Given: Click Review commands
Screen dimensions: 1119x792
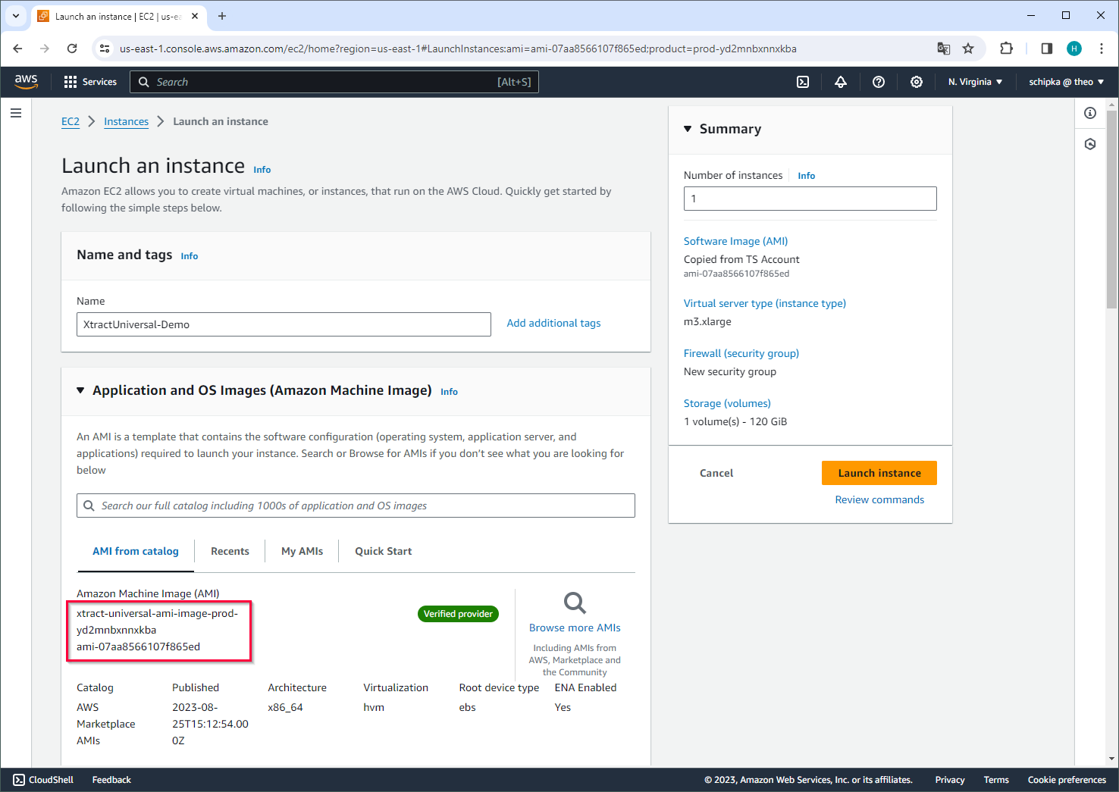Looking at the screenshot, I should click(x=879, y=499).
